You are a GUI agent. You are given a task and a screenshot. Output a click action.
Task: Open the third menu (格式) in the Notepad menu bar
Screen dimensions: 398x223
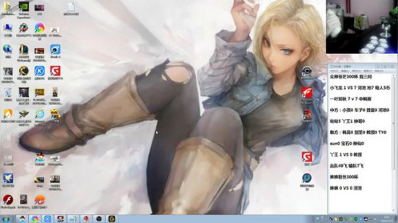[357, 71]
